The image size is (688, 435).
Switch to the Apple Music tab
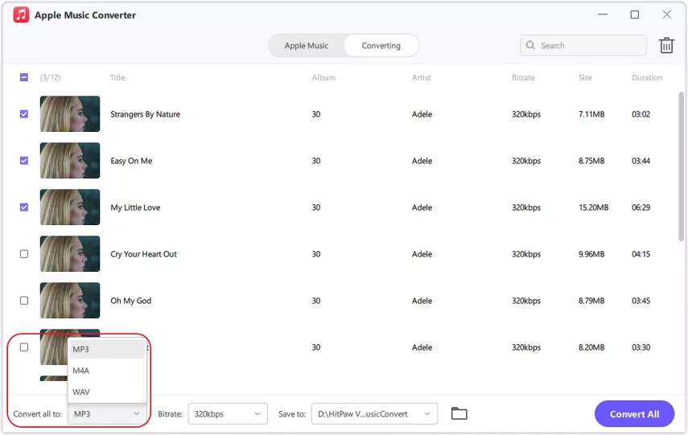click(x=307, y=46)
